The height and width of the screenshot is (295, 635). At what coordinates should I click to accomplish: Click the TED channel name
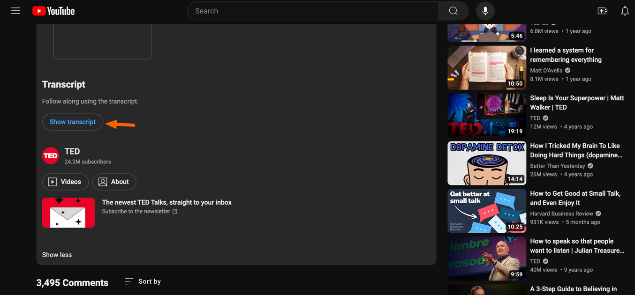[72, 151]
